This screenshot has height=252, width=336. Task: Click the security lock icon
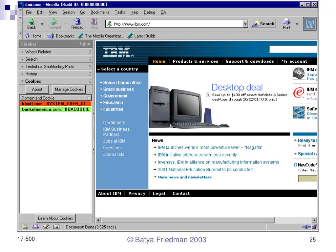[314, 227]
